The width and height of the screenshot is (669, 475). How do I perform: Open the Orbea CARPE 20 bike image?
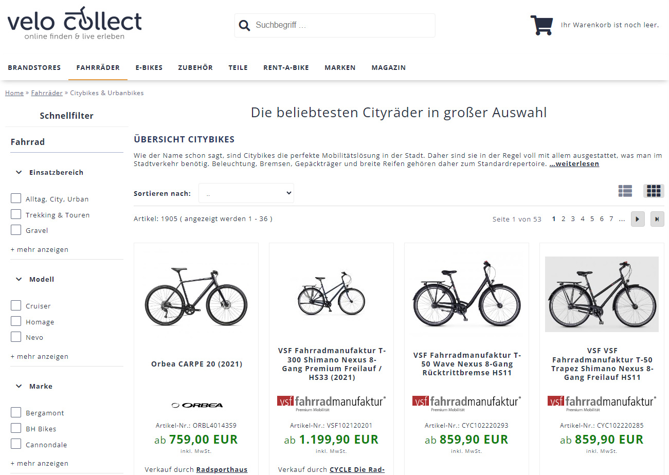tap(196, 298)
